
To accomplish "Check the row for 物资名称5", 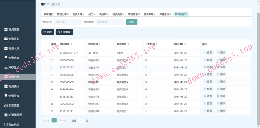I will [x=44, y=82].
